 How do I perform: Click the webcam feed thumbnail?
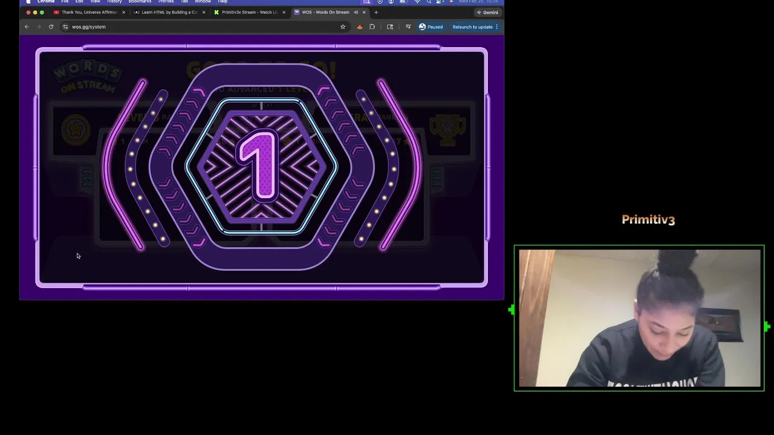[639, 318]
